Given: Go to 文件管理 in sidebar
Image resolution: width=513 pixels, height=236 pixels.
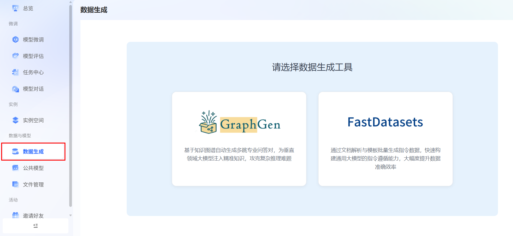Looking at the screenshot, I should click(33, 184).
